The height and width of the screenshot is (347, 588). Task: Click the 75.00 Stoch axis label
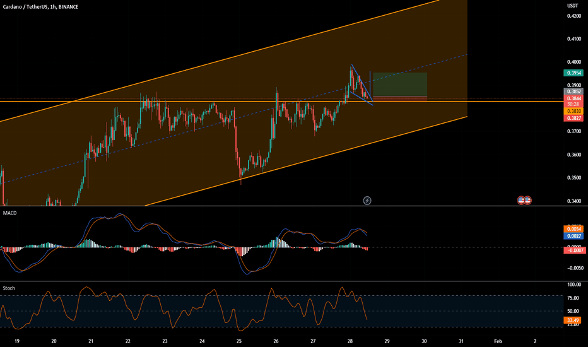coord(573,298)
